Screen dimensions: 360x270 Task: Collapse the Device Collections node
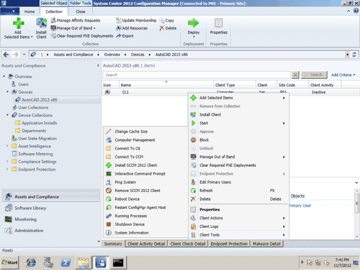click(7, 115)
